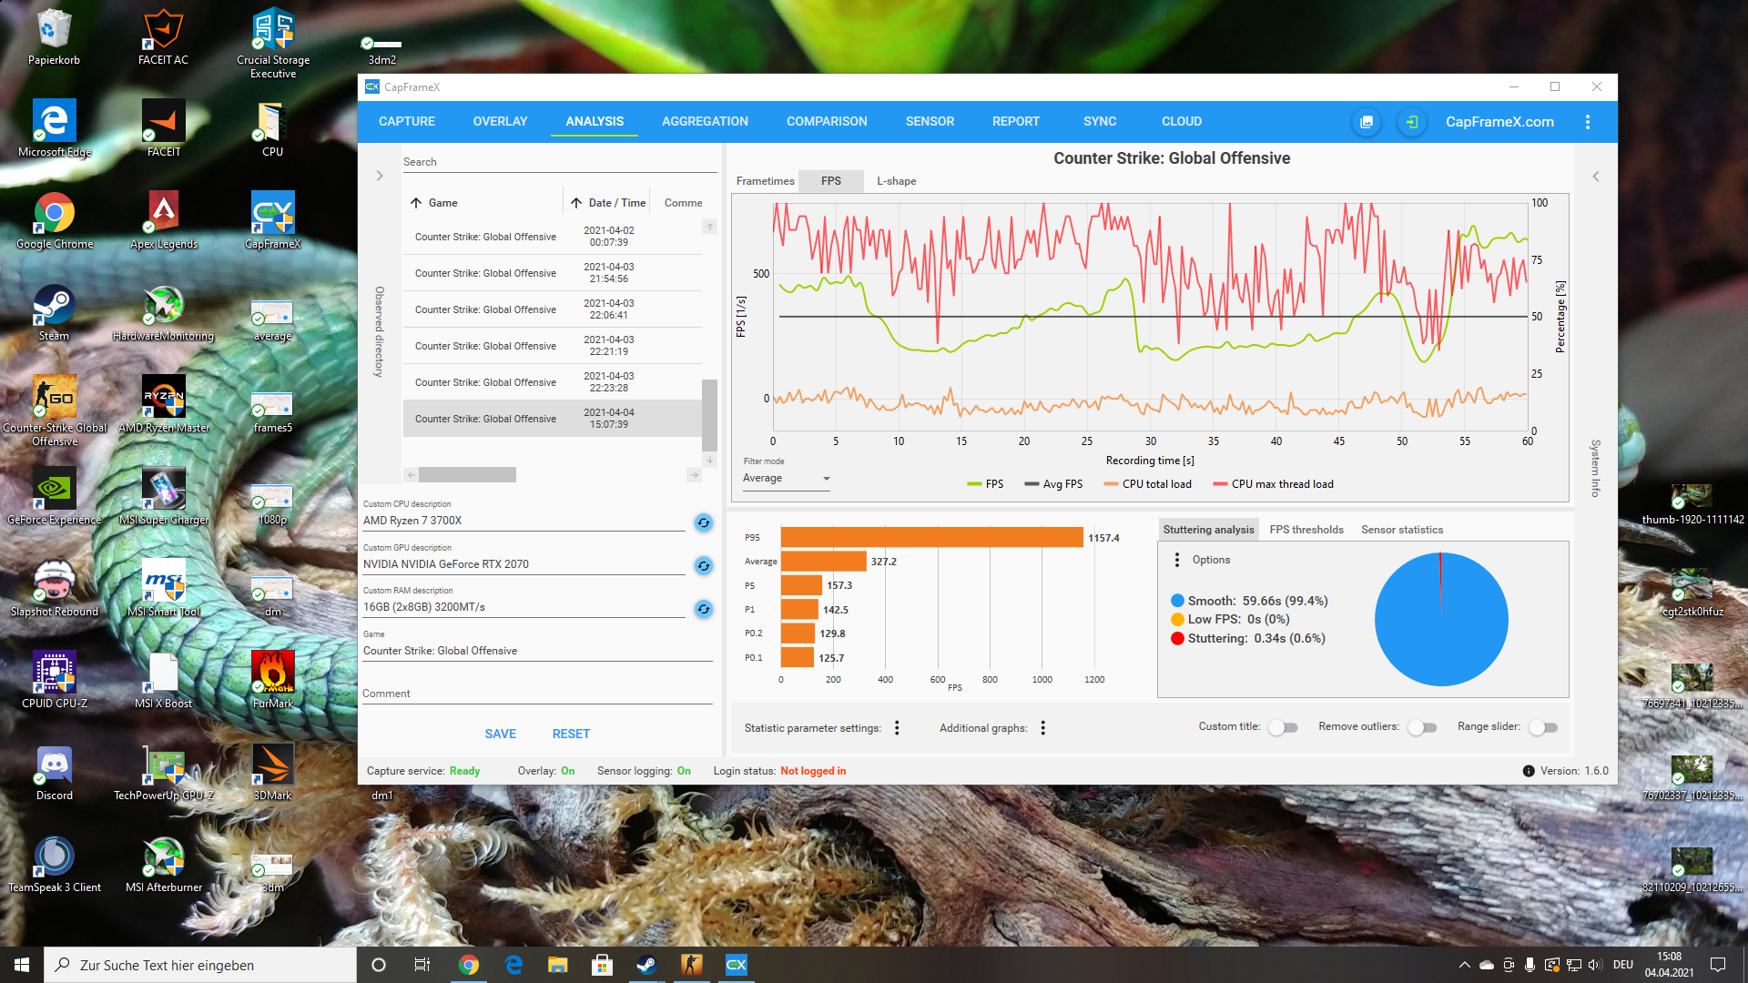Open the Frametimes graph tab
1748x983 pixels.
pos(765,181)
